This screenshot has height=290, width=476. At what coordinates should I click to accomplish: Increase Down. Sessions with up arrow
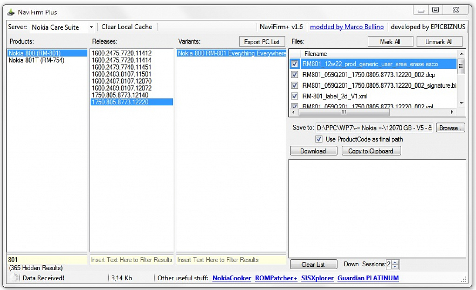click(395, 262)
